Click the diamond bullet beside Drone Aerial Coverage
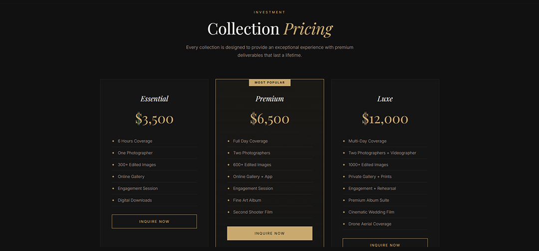This screenshot has height=251, width=539. 344,224
